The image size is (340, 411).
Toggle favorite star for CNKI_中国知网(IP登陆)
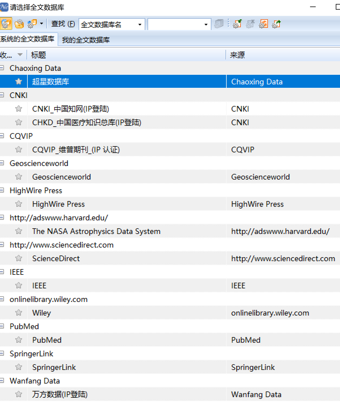click(x=19, y=109)
